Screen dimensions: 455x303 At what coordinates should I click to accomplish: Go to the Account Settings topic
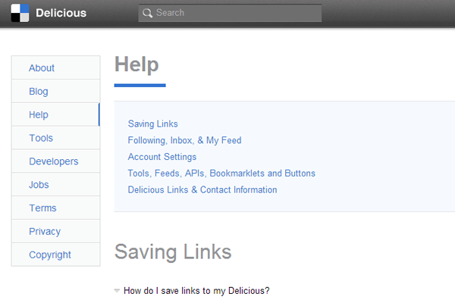point(162,157)
